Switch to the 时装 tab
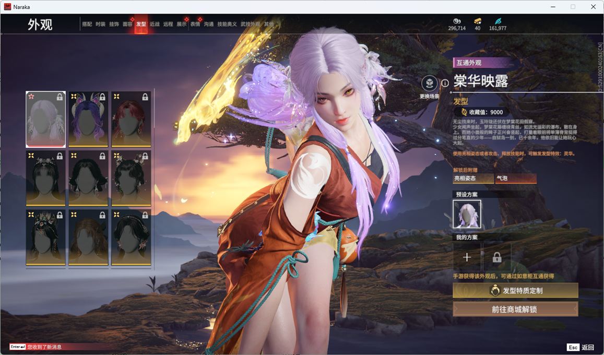604x355 pixels. point(101,24)
